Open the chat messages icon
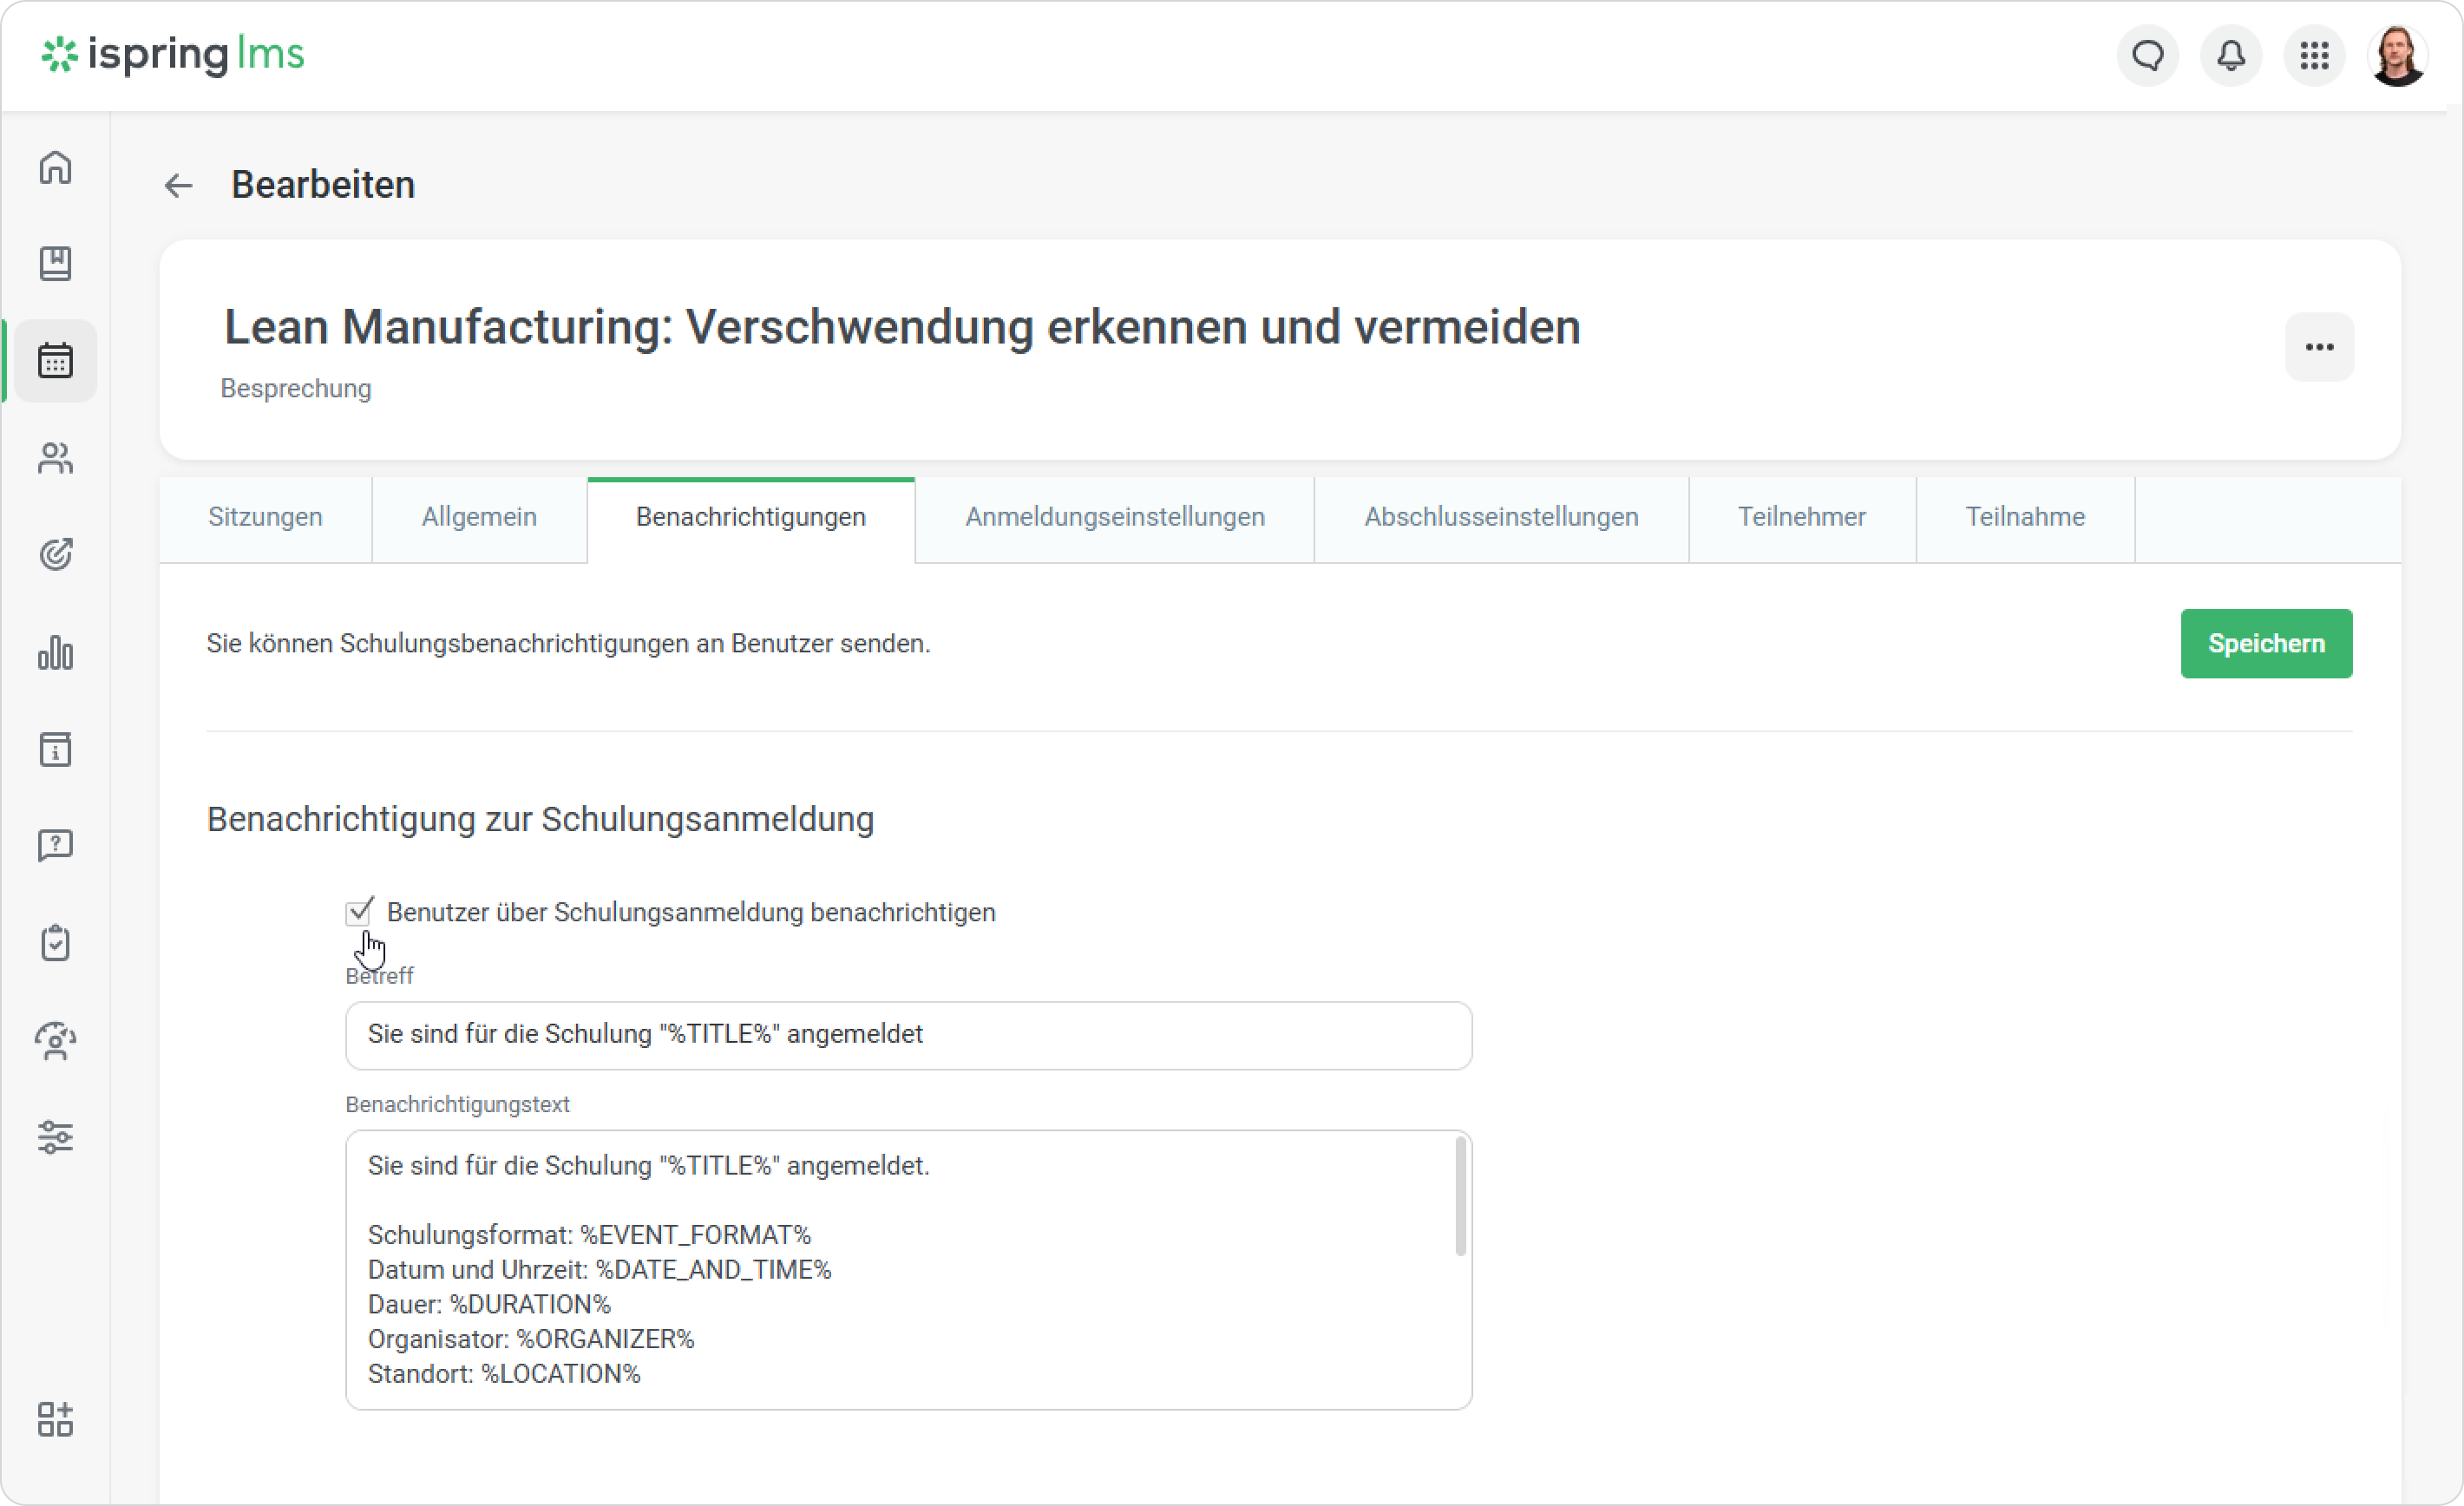The height and width of the screenshot is (1506, 2464). [x=2147, y=56]
